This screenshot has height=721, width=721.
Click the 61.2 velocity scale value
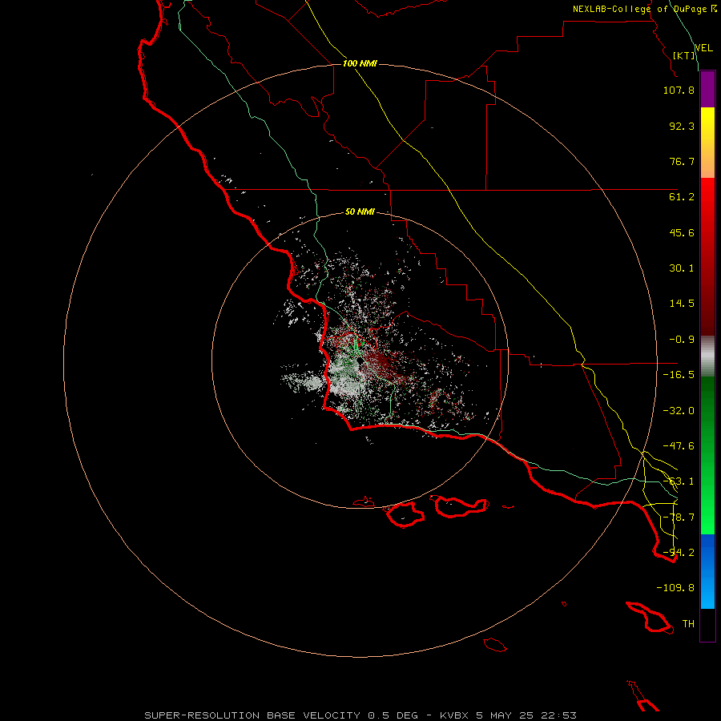[682, 197]
